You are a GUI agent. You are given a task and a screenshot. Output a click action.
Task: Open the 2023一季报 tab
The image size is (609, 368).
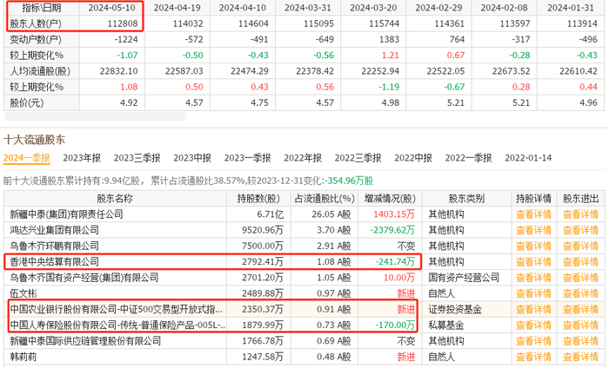tap(247, 158)
